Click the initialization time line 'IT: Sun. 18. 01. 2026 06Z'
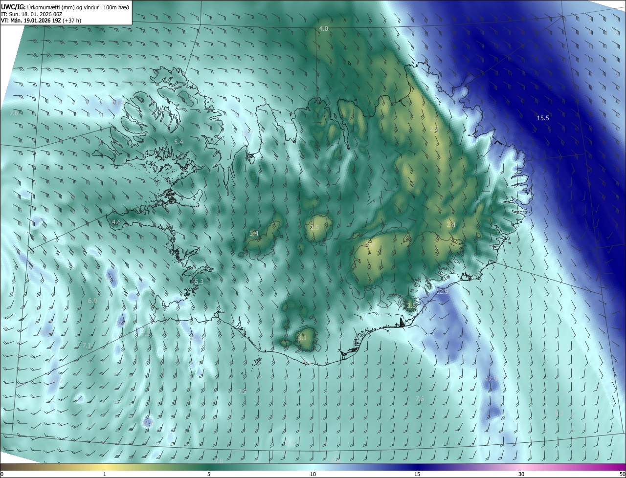This screenshot has height=478, width=626. click(32, 14)
